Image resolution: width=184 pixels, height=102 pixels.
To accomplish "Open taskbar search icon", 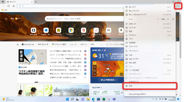I will point(73,99).
